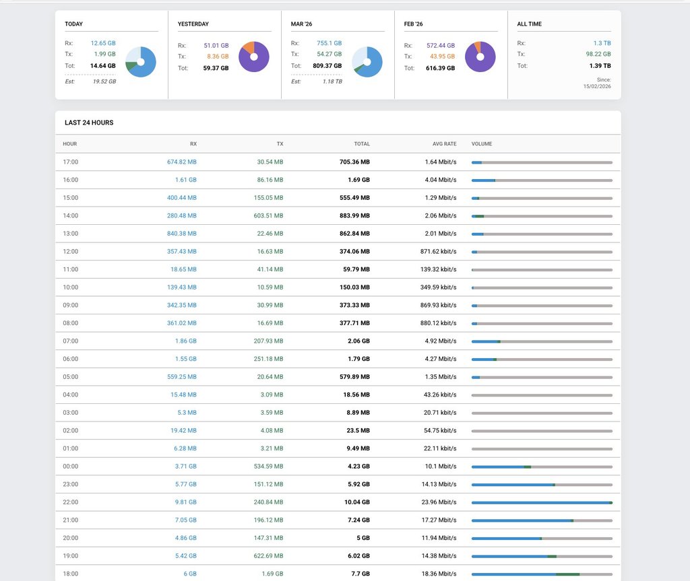Viewport: 690px width, 581px height.
Task: Click avg rate 43.26 kbit/s
Action: 440,395
